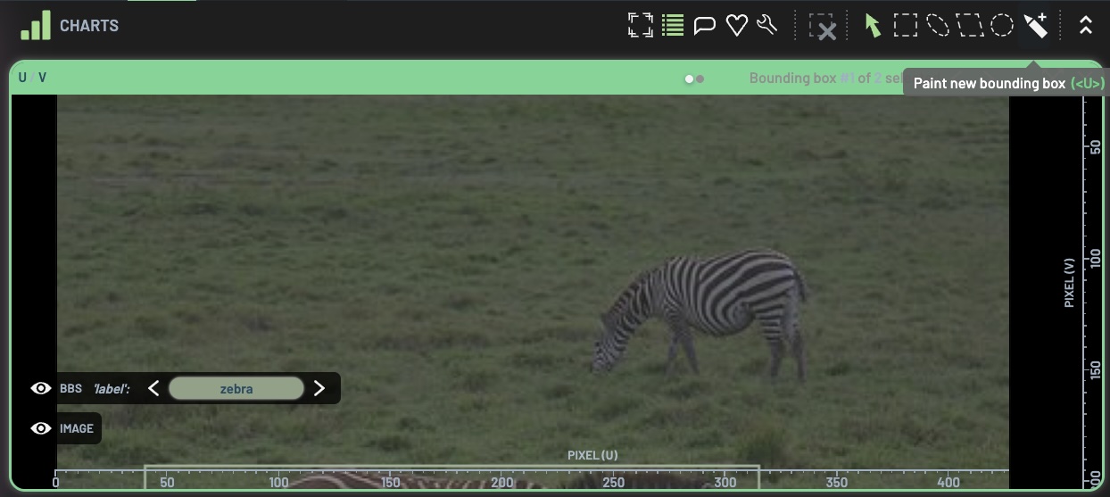Click the paint new bounding box tool
Screen dimensions: 1110x497
pyautogui.click(x=1035, y=25)
